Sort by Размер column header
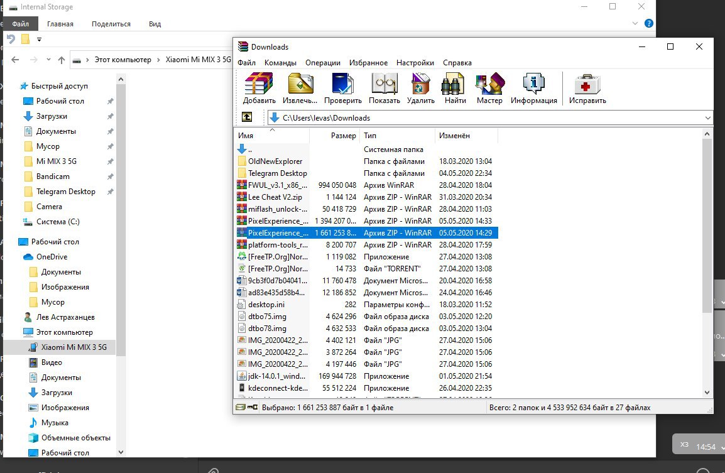This screenshot has height=473, width=725. (x=334, y=136)
